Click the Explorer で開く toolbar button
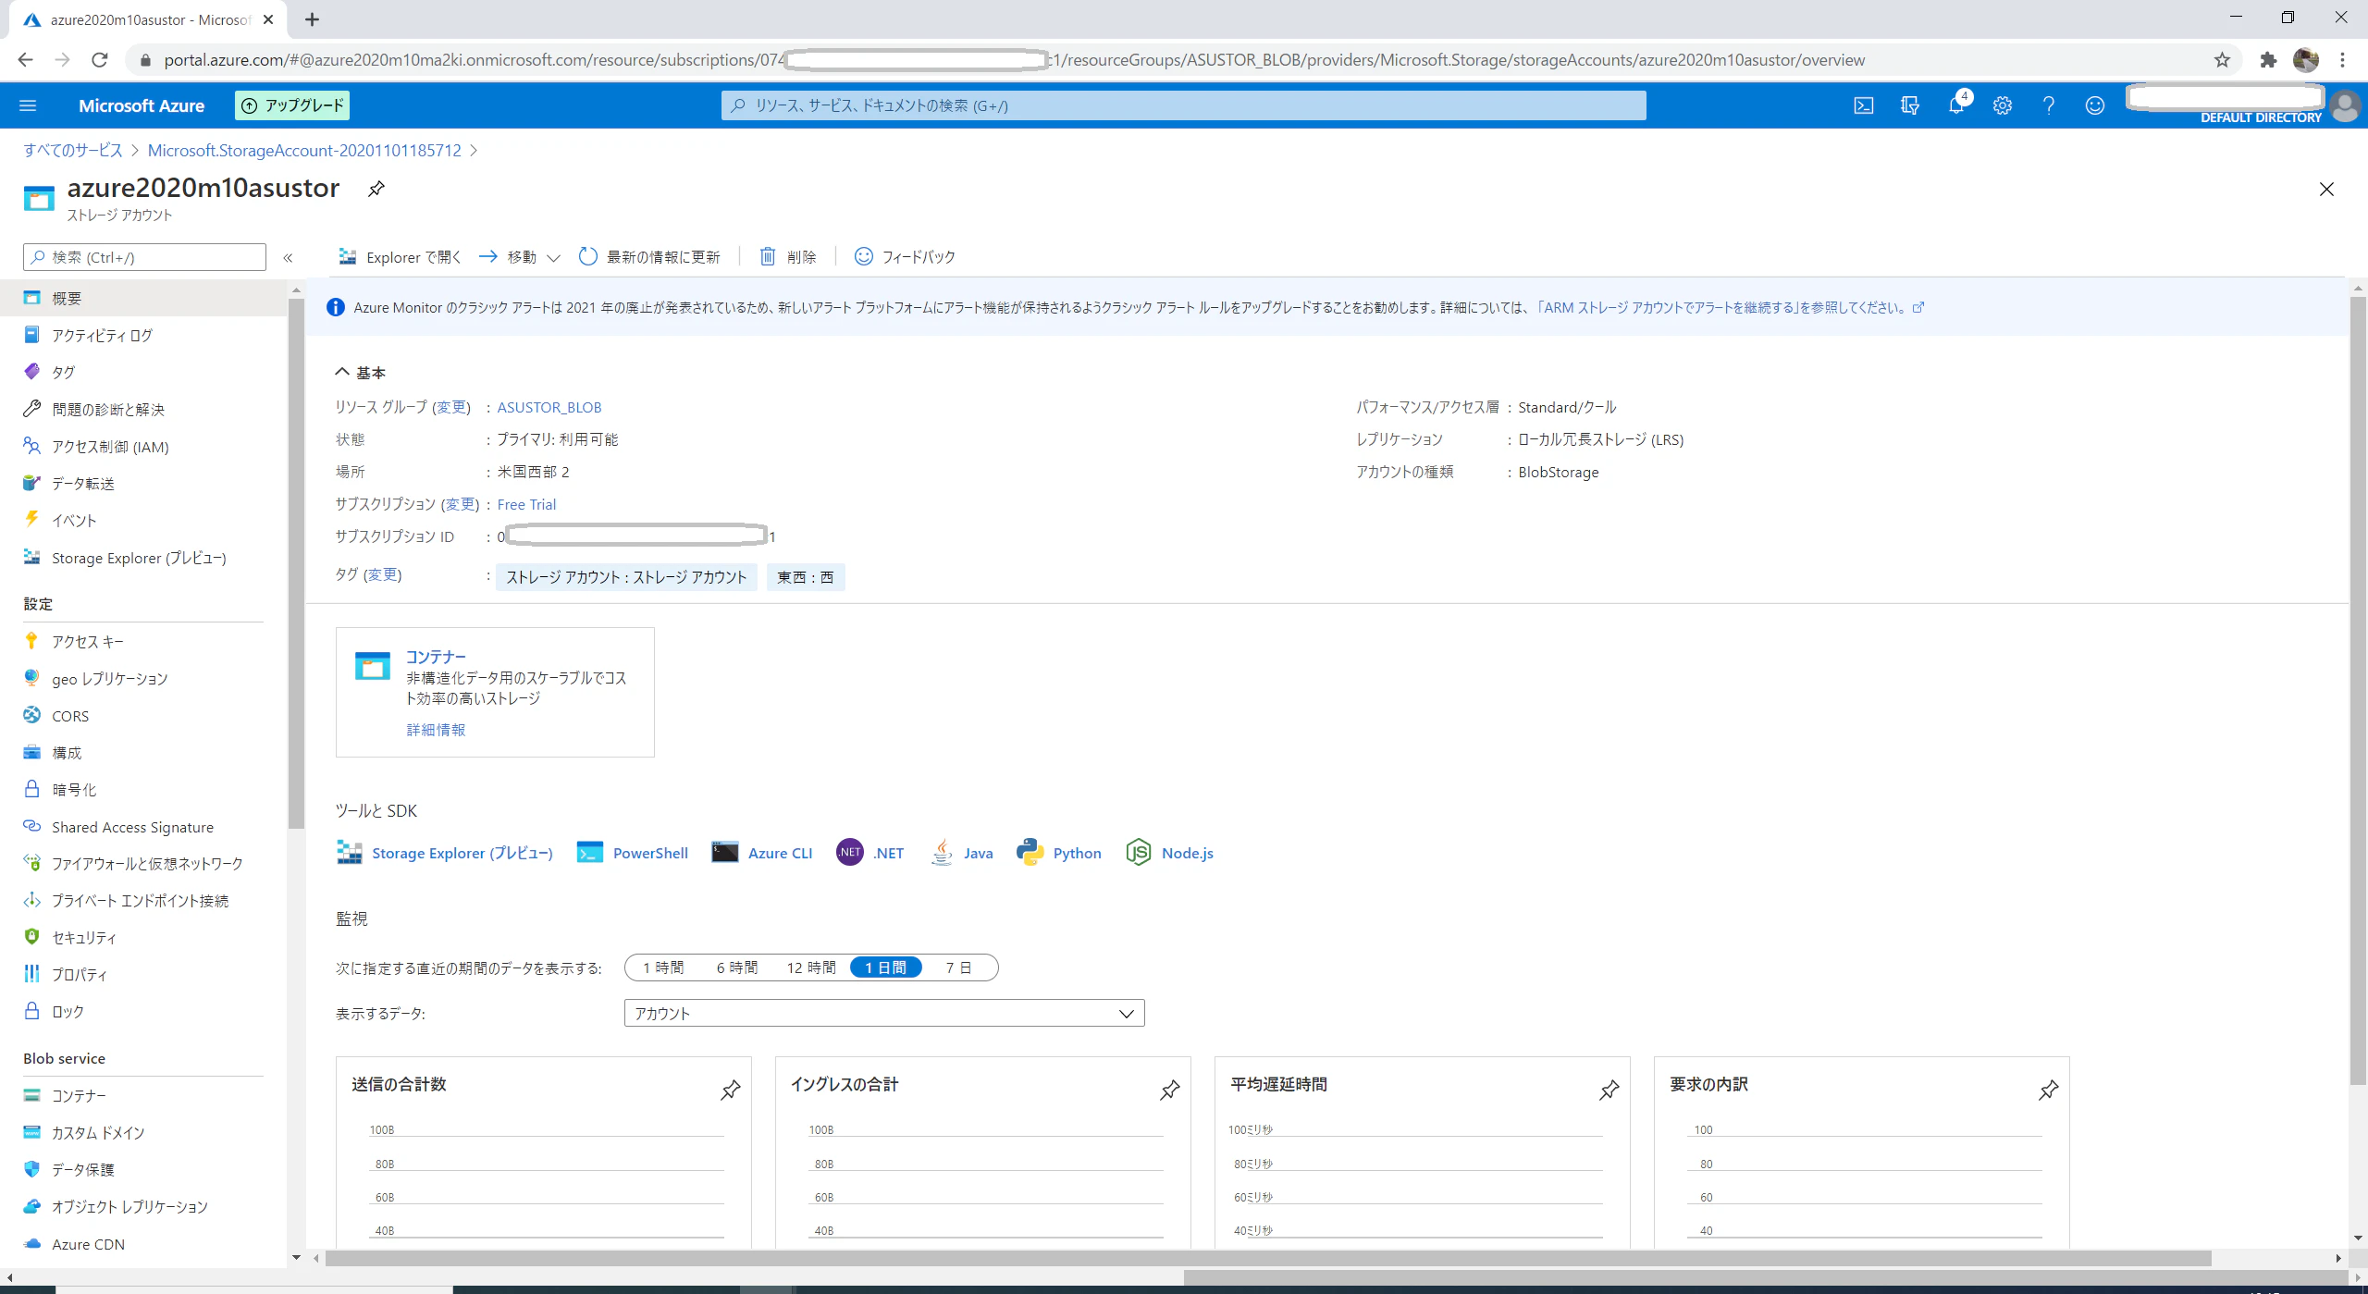Viewport: 2368px width, 1294px height. pyautogui.click(x=400, y=256)
